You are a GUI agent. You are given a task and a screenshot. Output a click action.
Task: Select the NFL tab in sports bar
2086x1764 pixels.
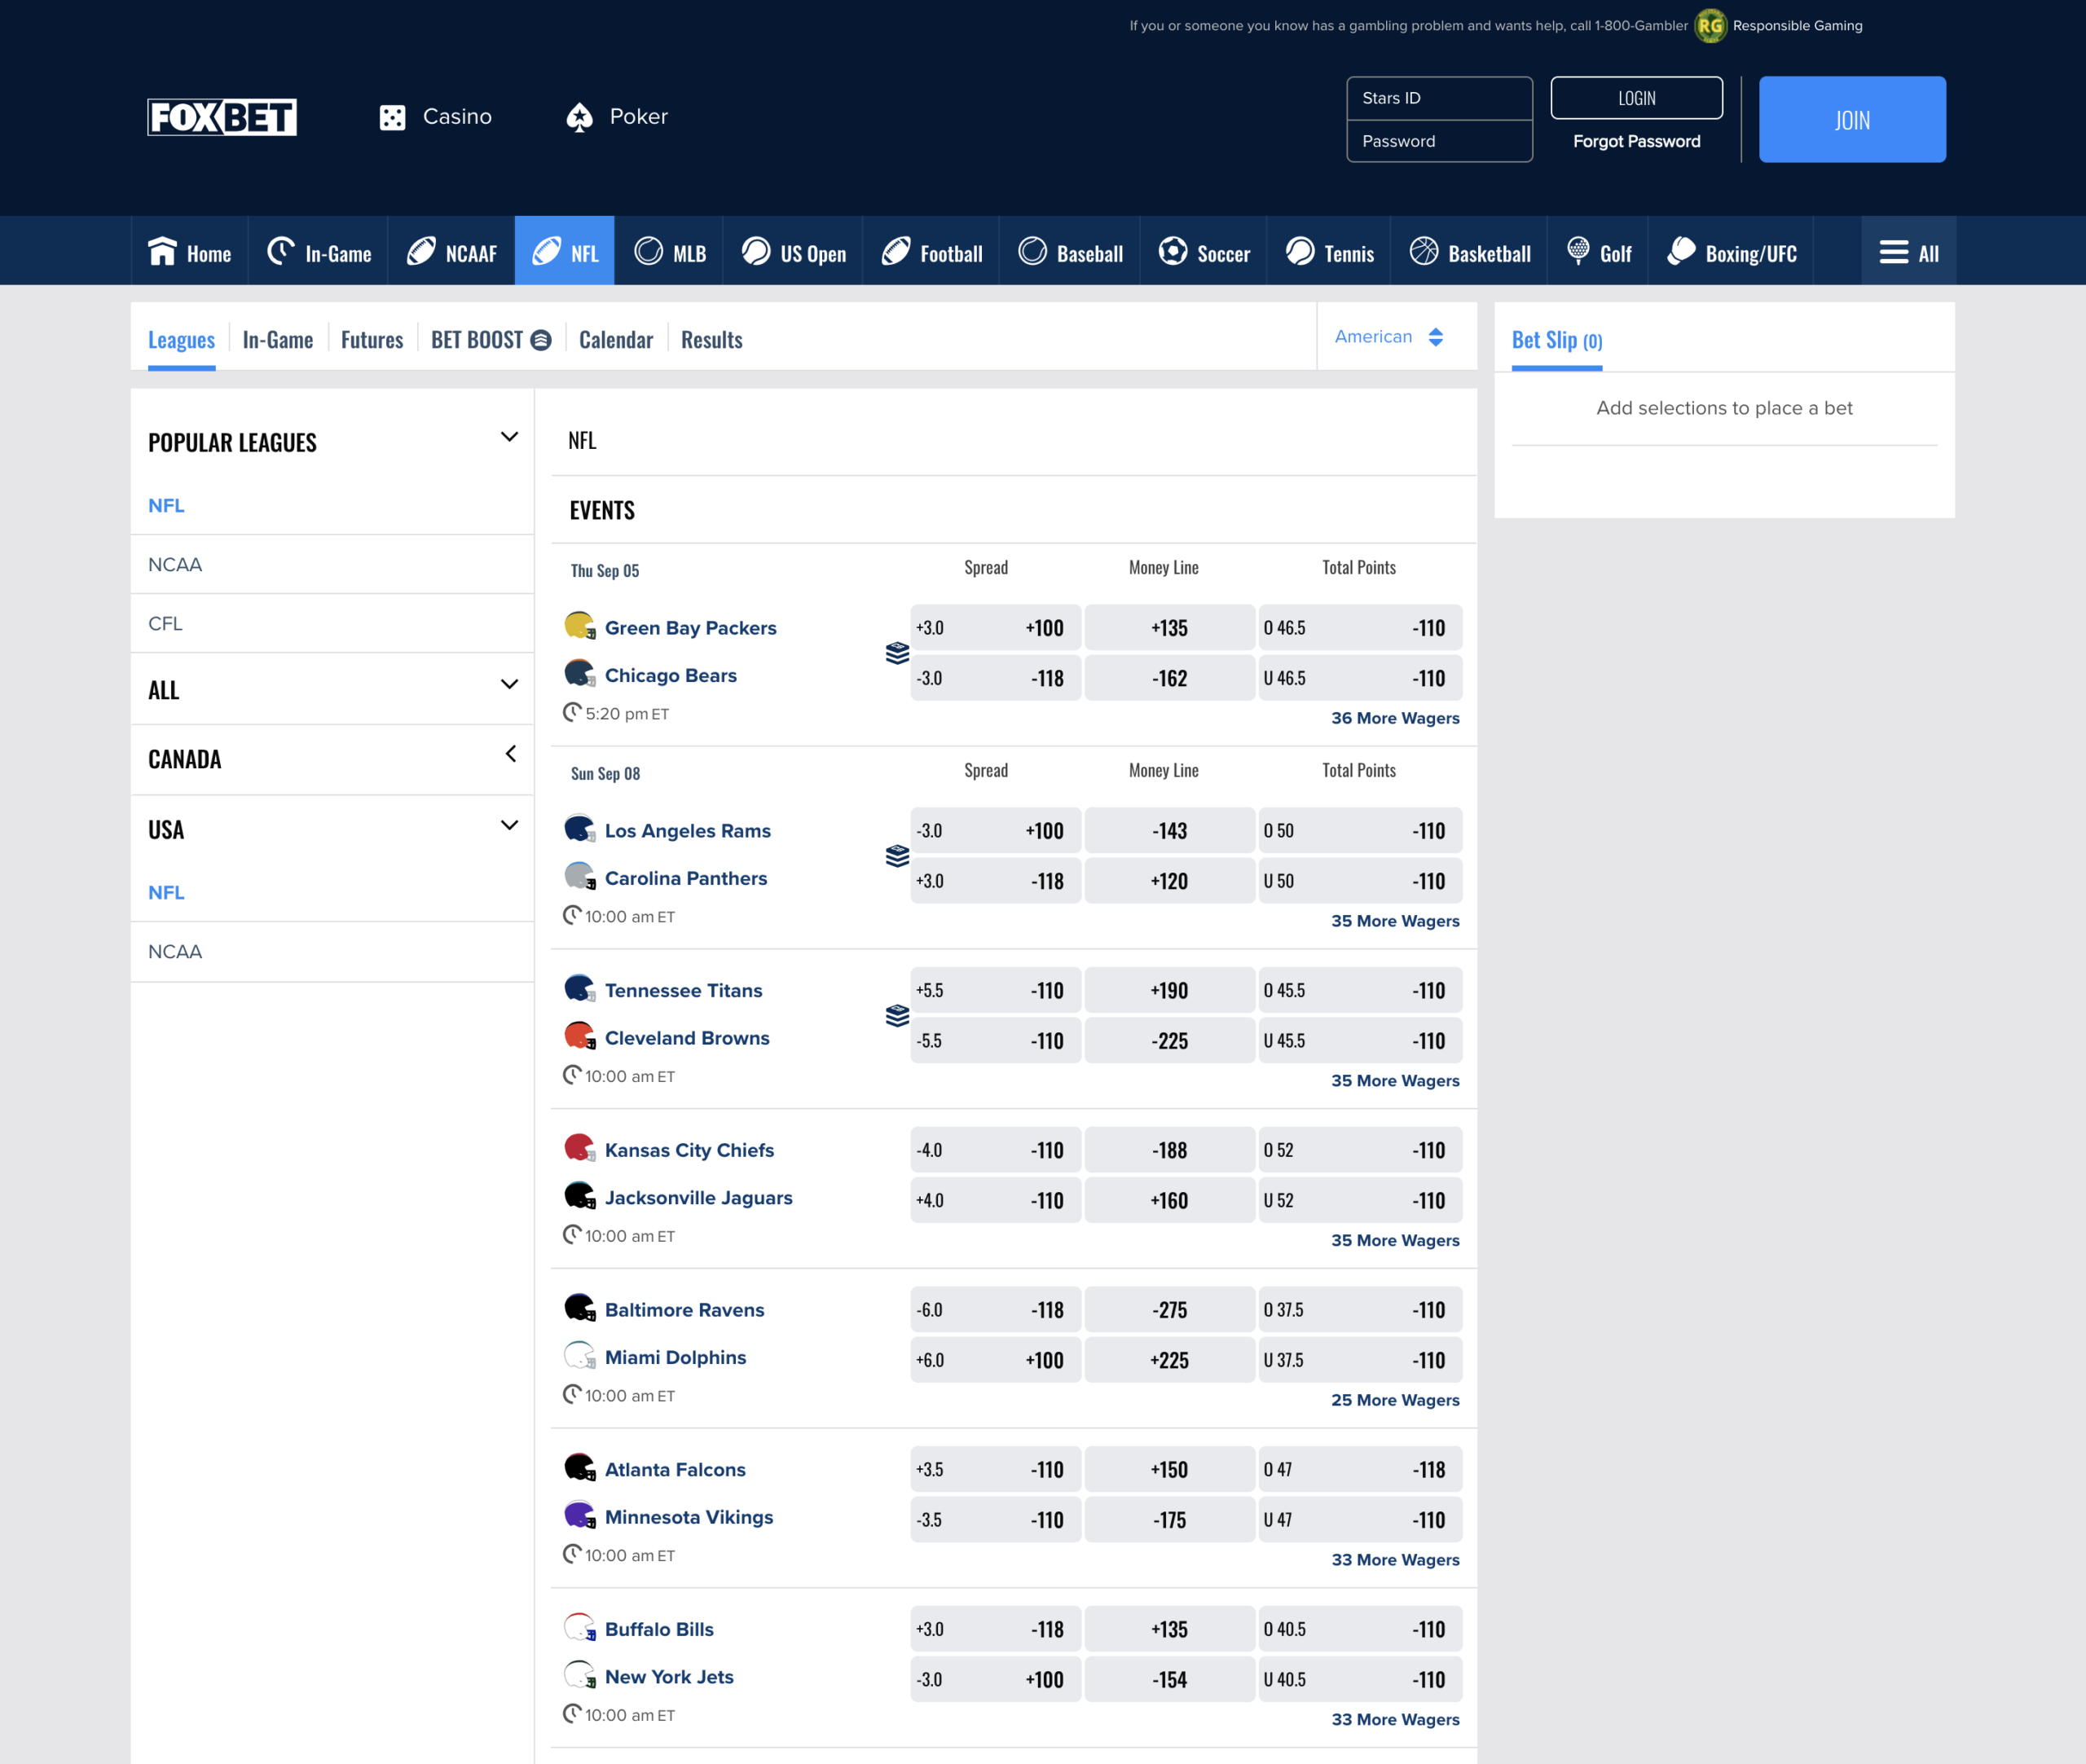pos(565,252)
